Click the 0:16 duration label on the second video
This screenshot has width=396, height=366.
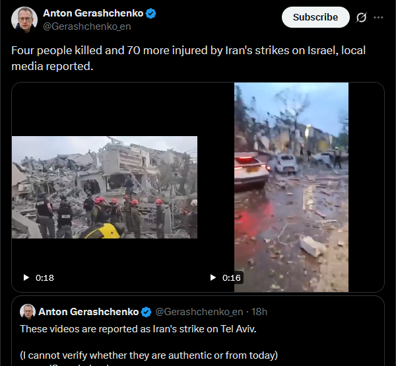point(232,277)
